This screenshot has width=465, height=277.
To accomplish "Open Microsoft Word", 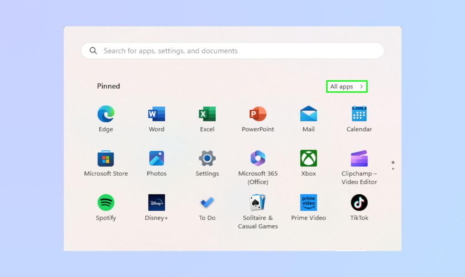I will point(156,114).
